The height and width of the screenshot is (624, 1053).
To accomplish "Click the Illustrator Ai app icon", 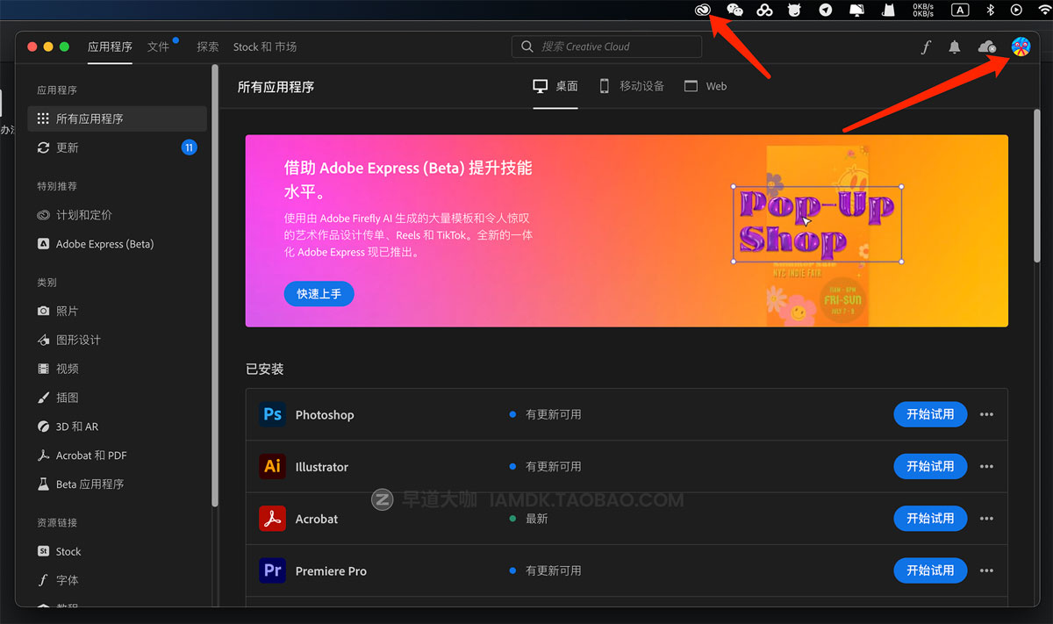I will click(x=273, y=466).
